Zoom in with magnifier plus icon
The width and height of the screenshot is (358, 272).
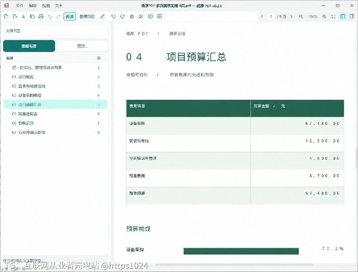pos(324,17)
